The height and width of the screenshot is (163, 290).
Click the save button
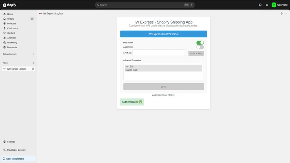[x=163, y=87]
